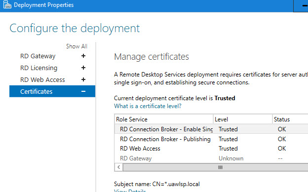The height and width of the screenshot is (192, 308).
Task: Sort by Level column header
Action: click(243, 119)
